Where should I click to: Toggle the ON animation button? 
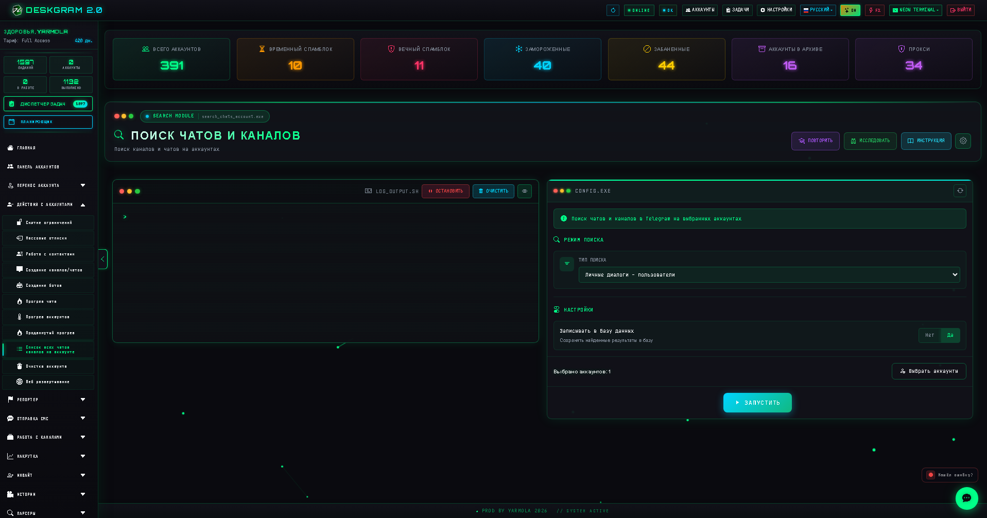pyautogui.click(x=850, y=10)
